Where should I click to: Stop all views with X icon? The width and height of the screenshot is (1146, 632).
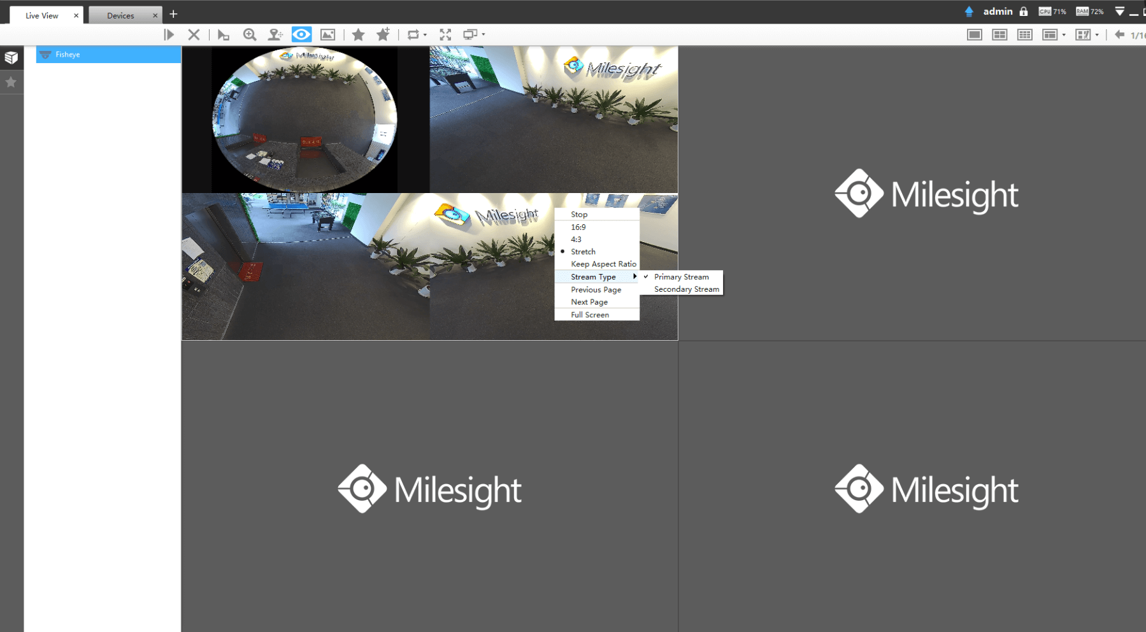(194, 34)
